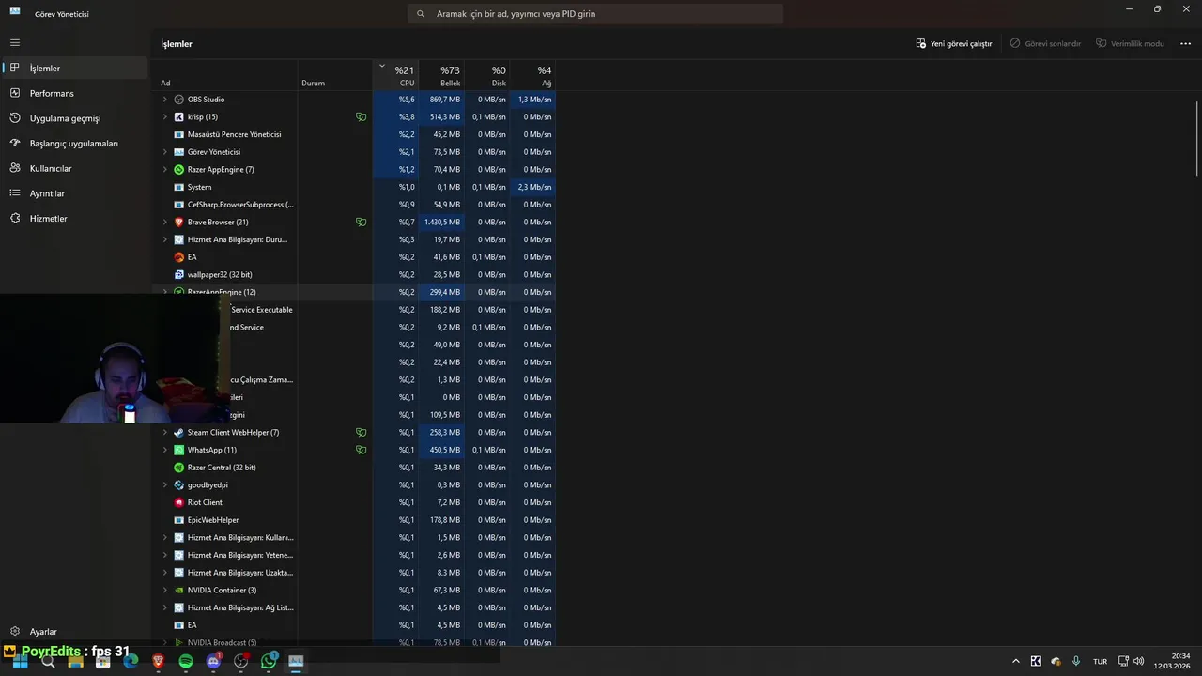The width and height of the screenshot is (1202, 676).
Task: Open the three-dot more options menu
Action: pyautogui.click(x=1185, y=43)
